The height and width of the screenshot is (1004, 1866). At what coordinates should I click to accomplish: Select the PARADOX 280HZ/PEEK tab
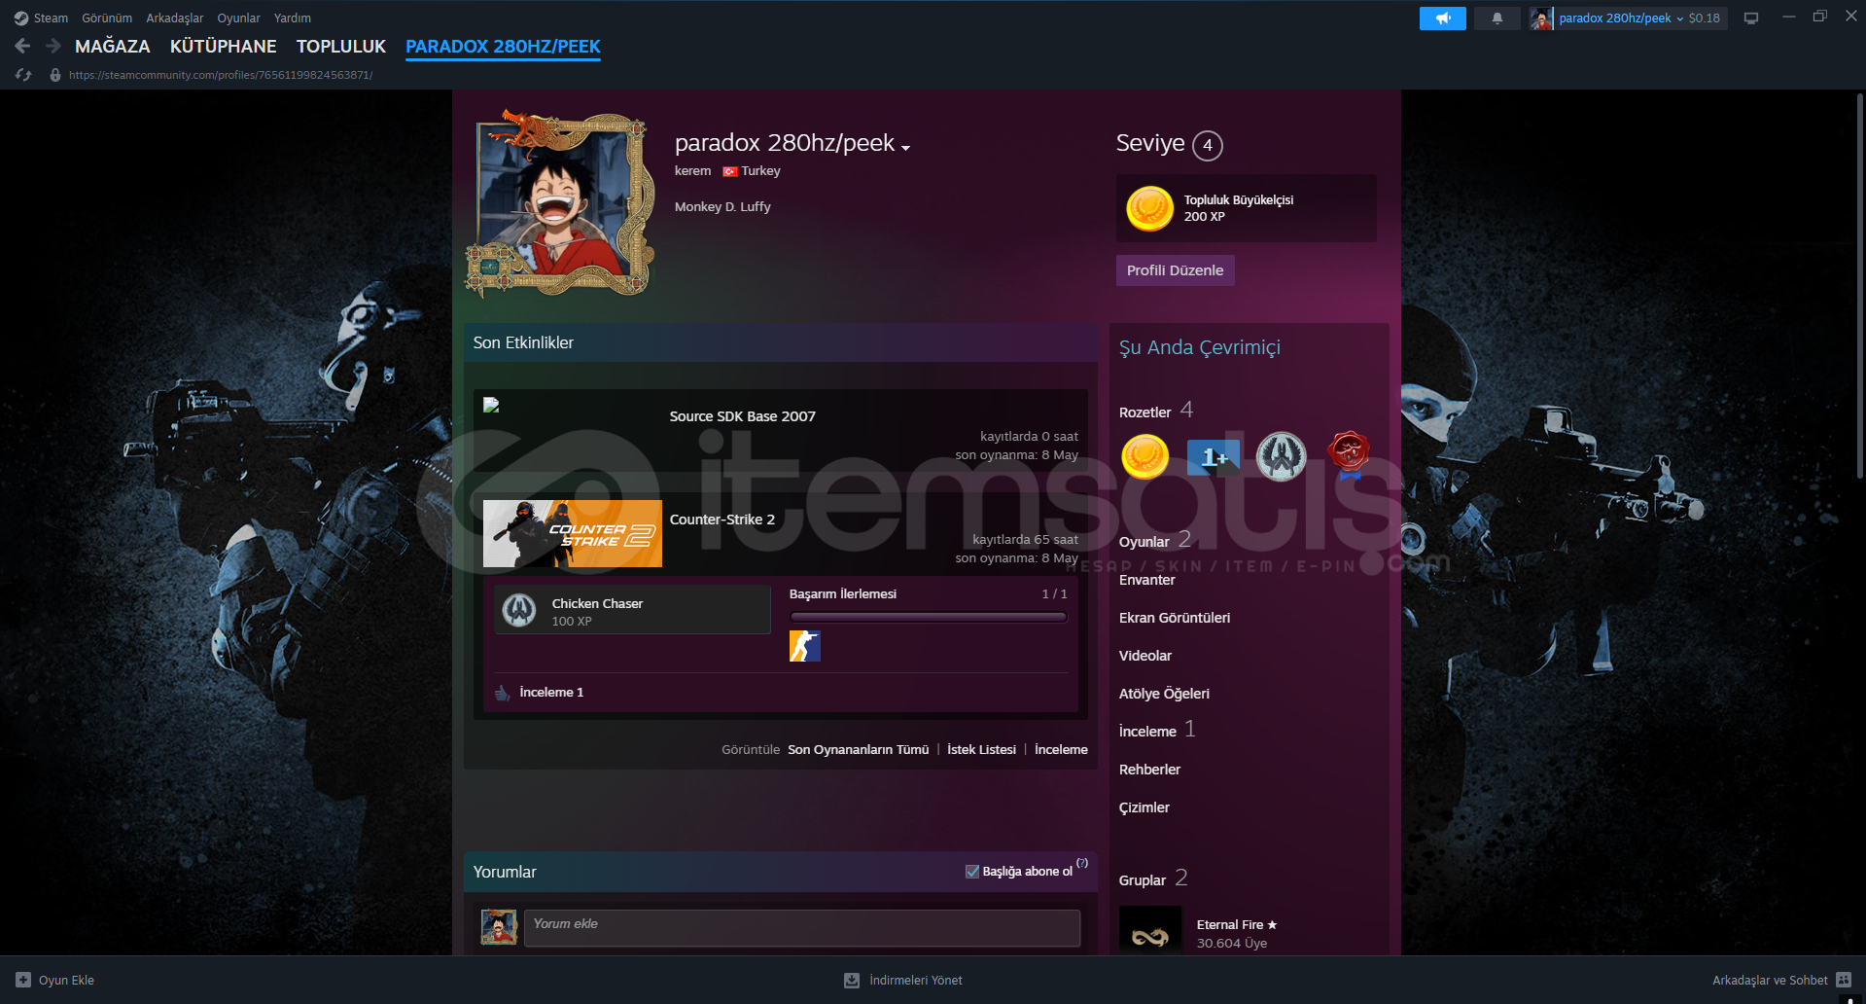click(503, 47)
